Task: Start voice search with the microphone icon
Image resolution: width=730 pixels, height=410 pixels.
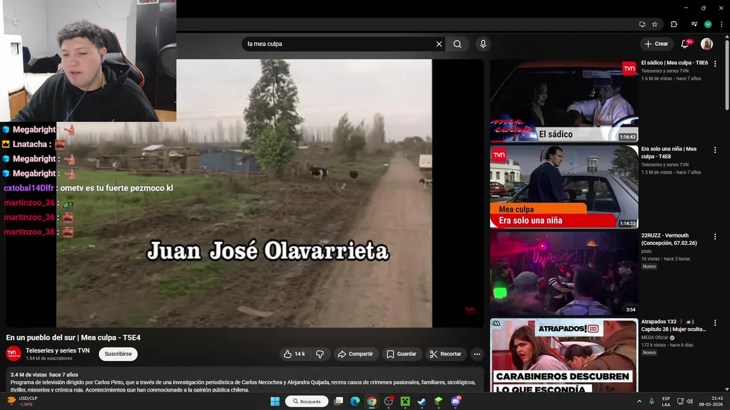Action: 483,44
